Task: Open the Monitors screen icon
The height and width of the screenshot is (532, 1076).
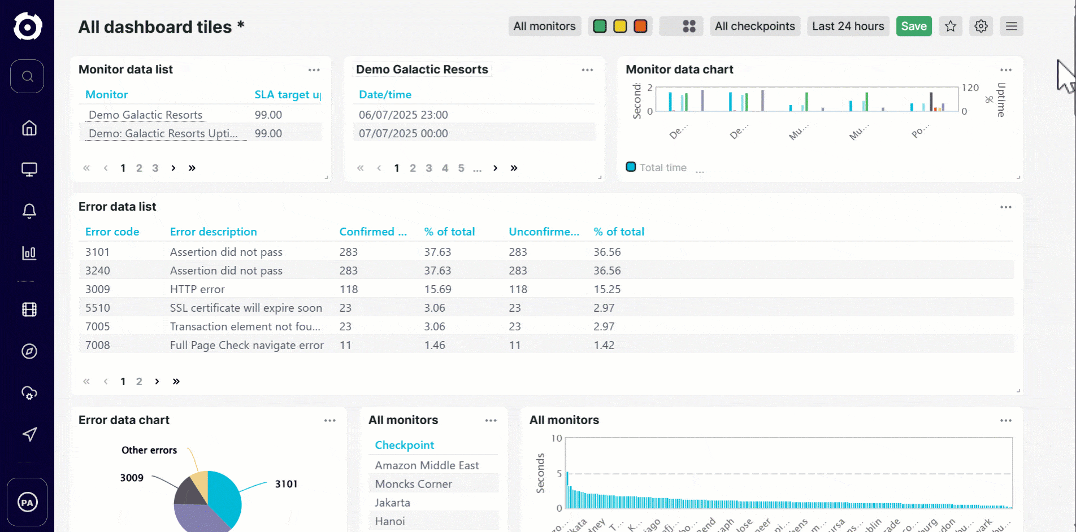Action: pos(28,169)
